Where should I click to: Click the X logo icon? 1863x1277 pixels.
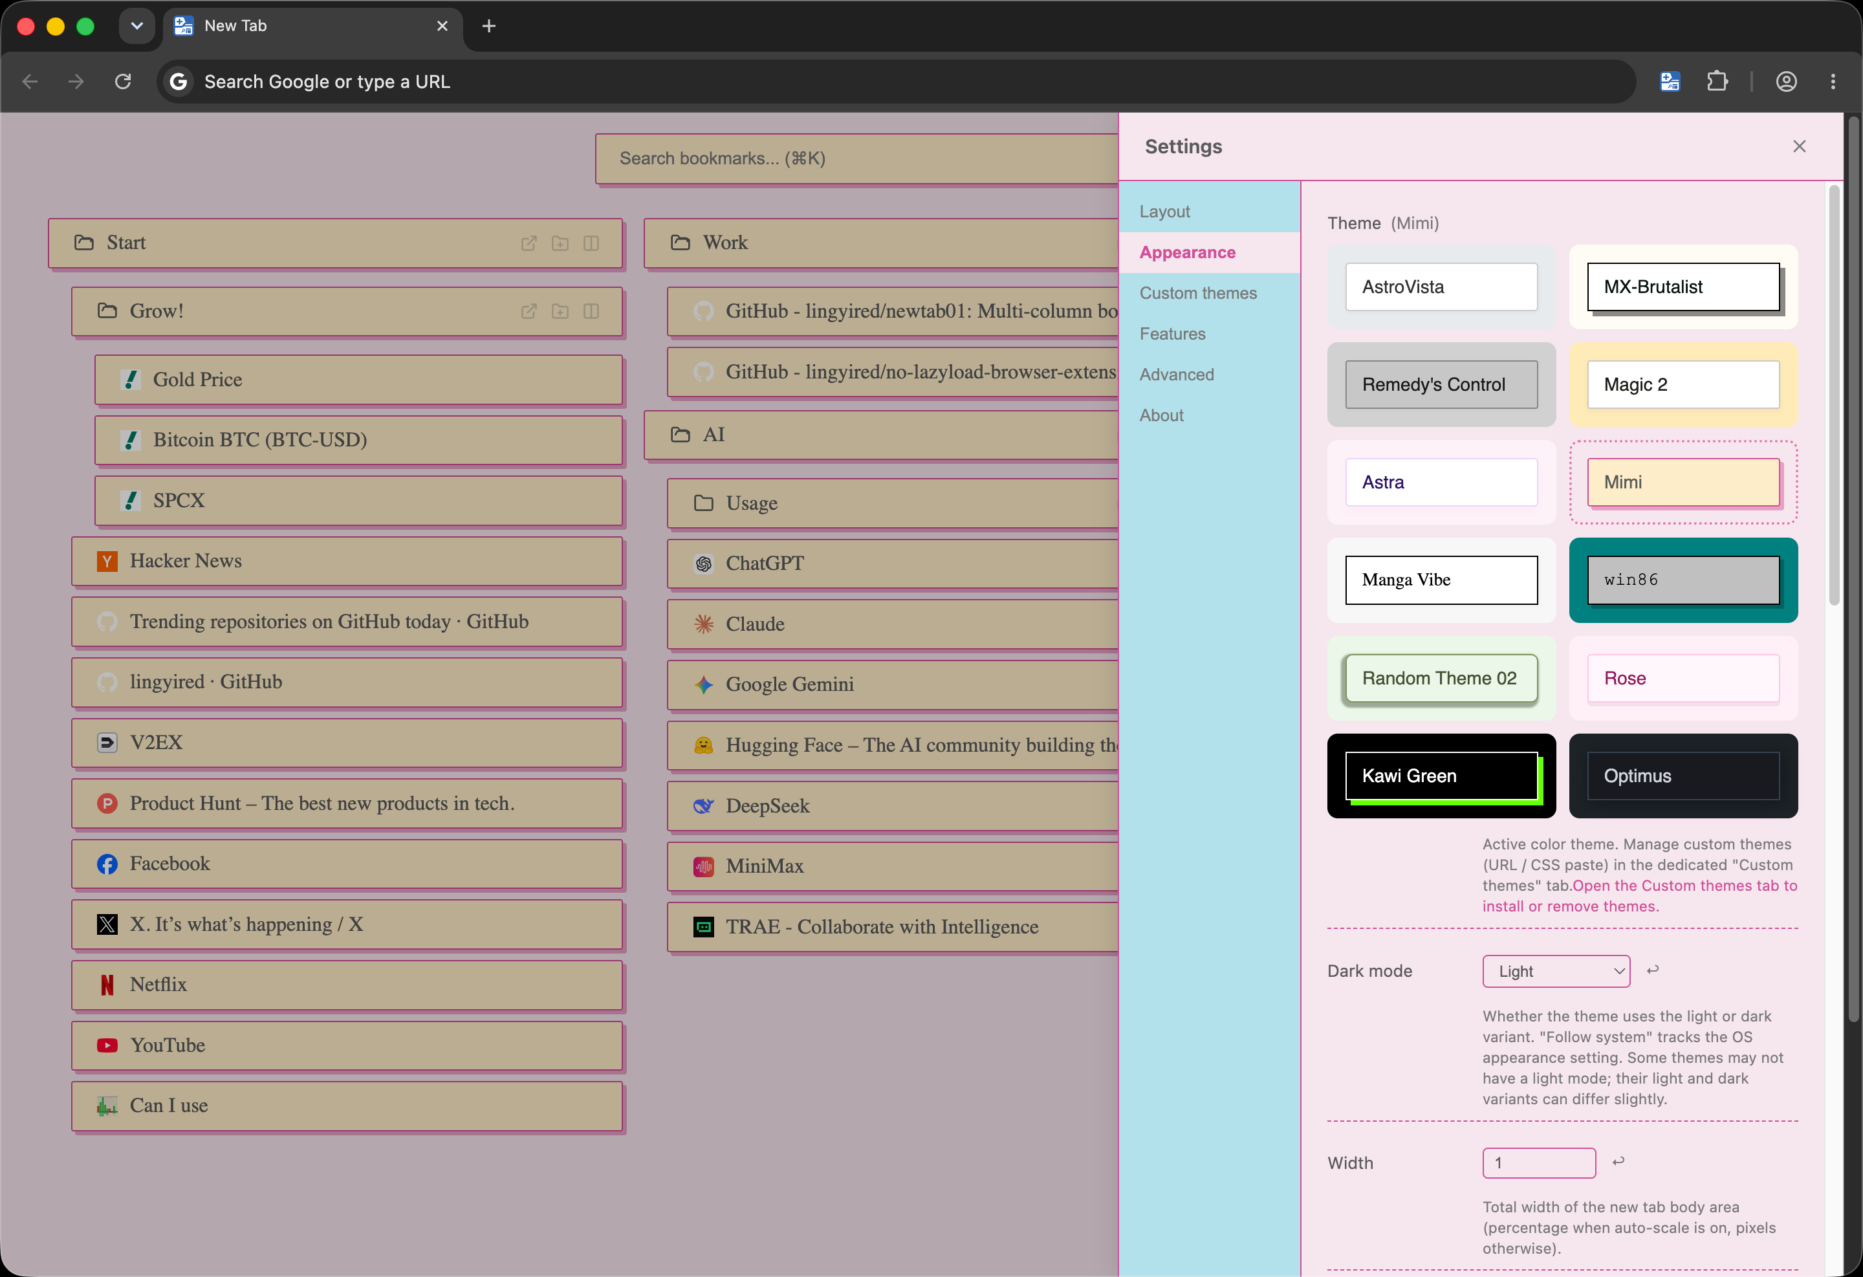(107, 924)
